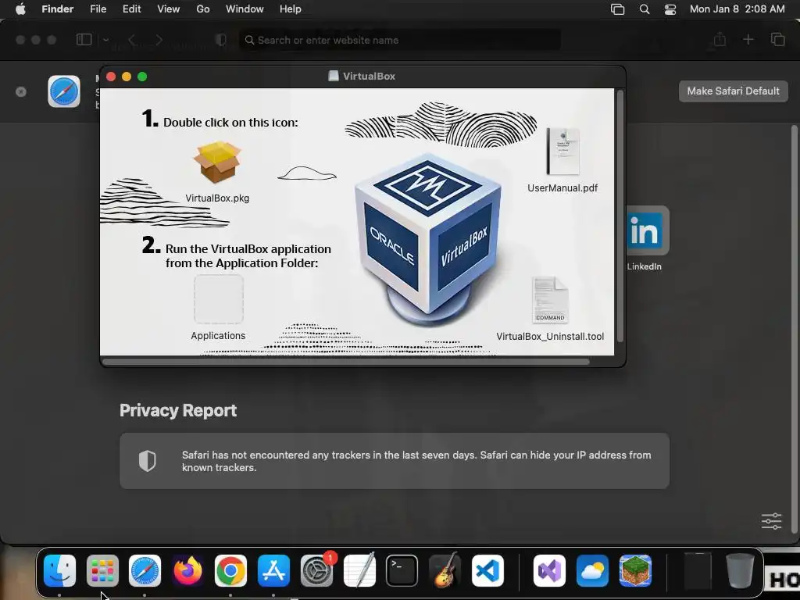Open Safari start page customization settings
Viewport: 800px width, 600px height.
pos(771,521)
